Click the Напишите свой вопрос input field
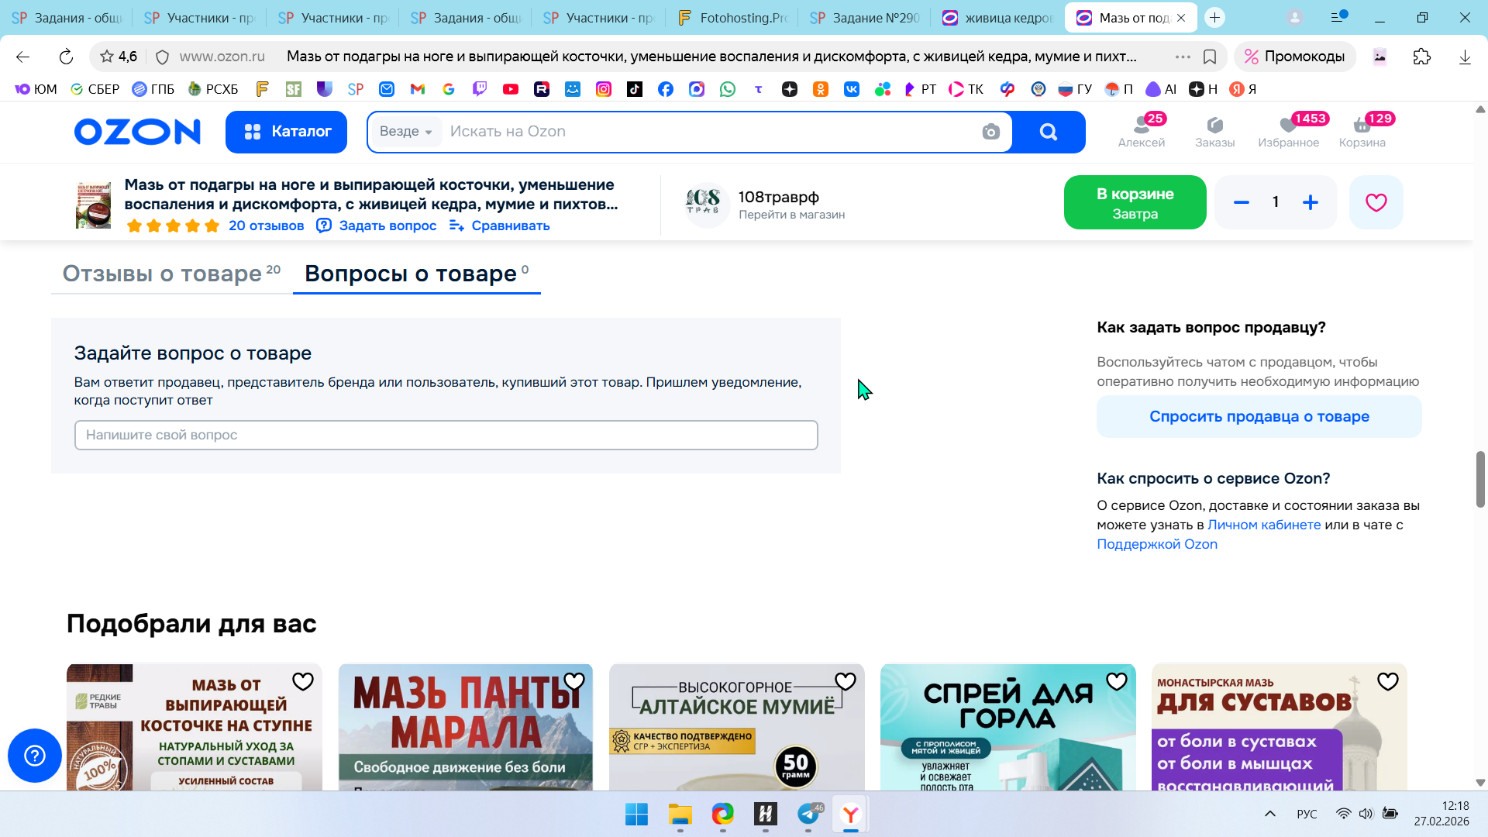 [x=446, y=436]
